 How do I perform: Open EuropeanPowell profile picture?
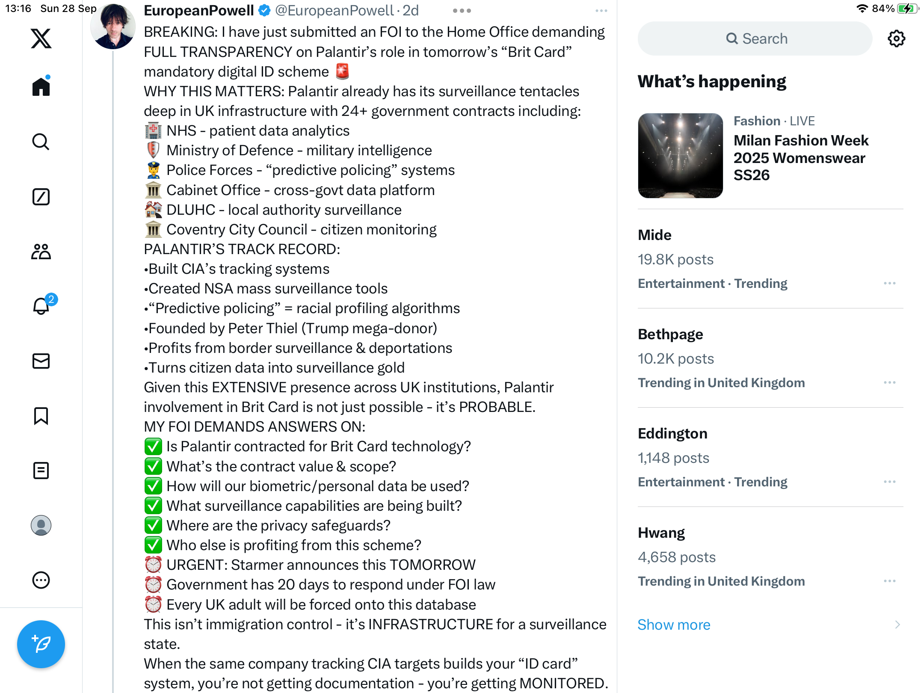click(x=113, y=27)
